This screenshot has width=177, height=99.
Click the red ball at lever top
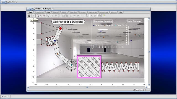coord(61,28)
